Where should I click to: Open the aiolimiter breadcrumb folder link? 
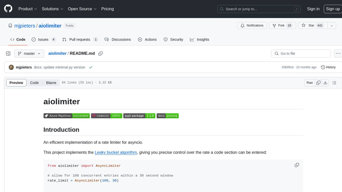pyautogui.click(x=57, y=54)
